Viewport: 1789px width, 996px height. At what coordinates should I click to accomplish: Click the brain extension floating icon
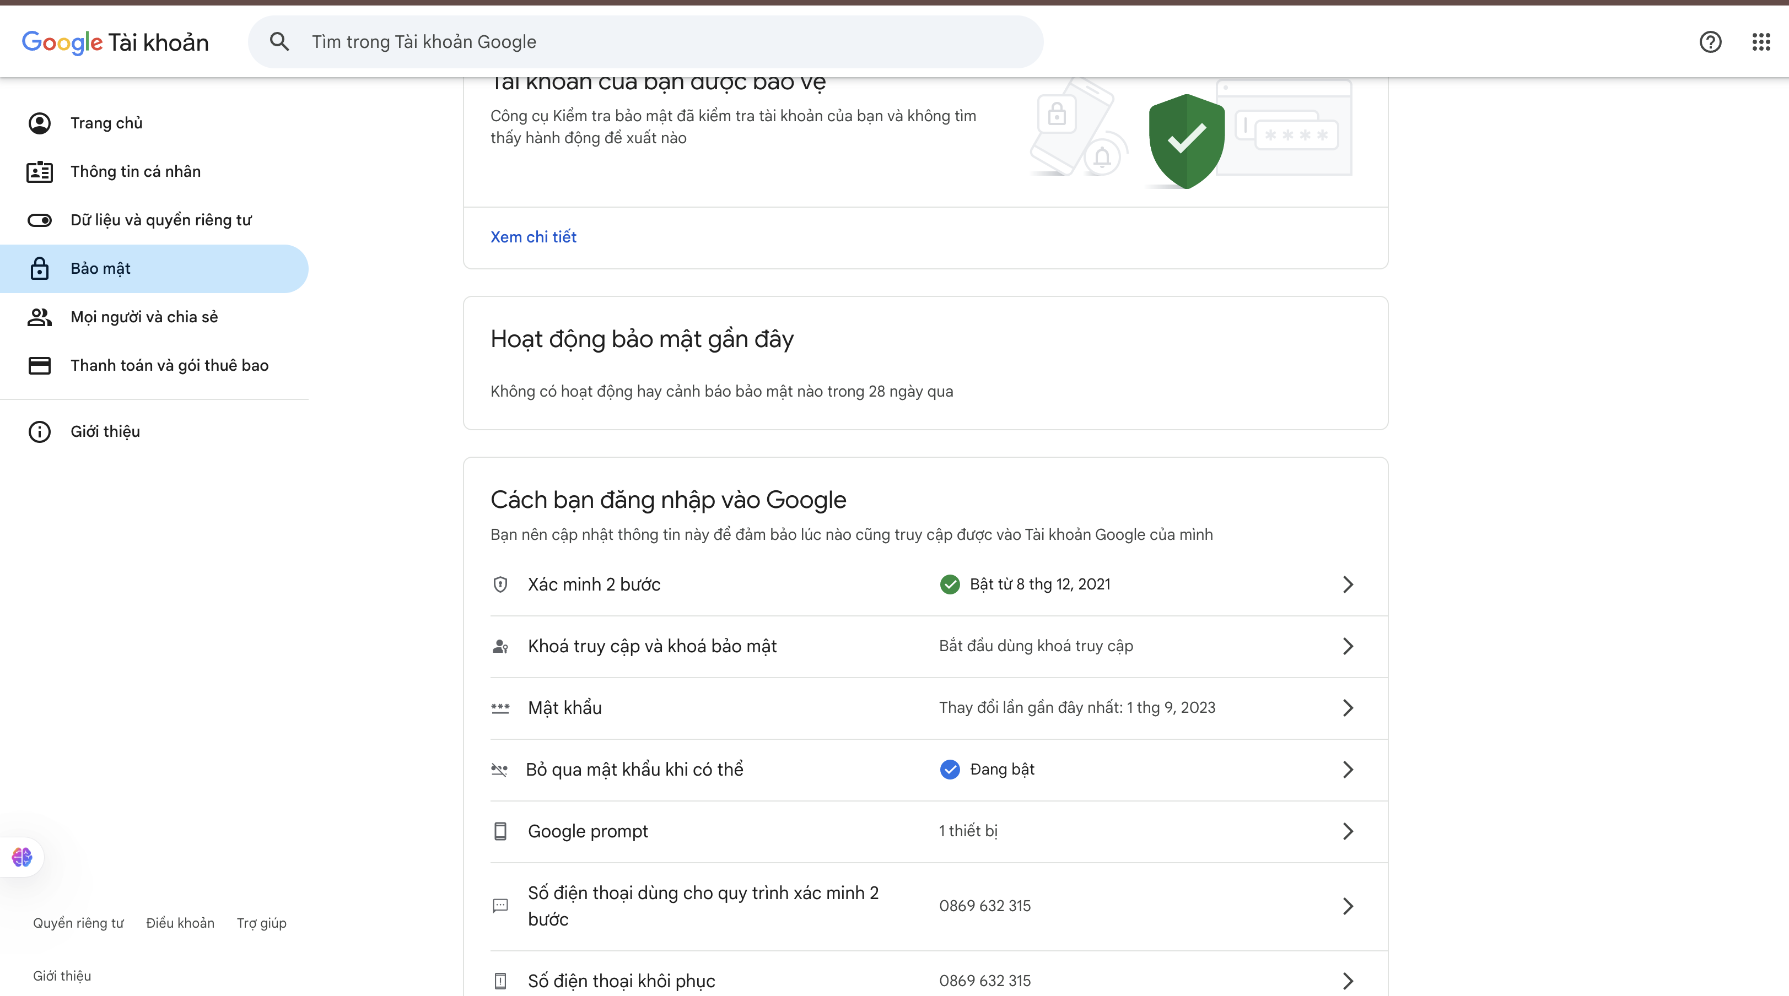click(21, 857)
